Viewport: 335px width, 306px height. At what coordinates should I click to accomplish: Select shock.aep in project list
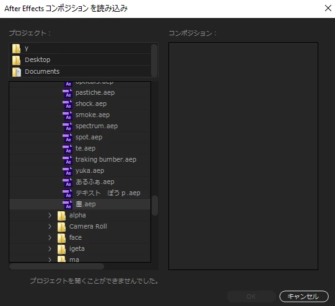91,103
